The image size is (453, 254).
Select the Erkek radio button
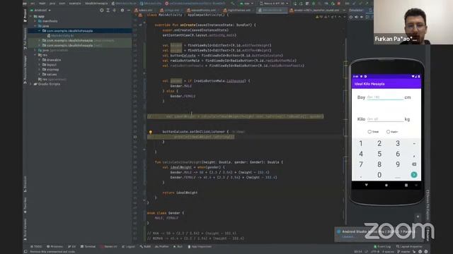pyautogui.click(x=369, y=132)
